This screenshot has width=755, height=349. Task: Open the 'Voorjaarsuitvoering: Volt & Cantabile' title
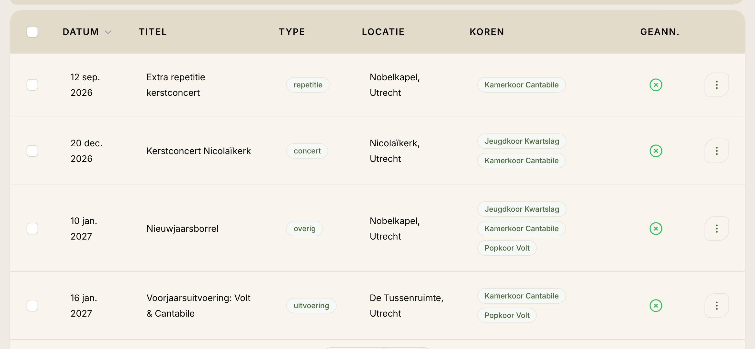[198, 306]
